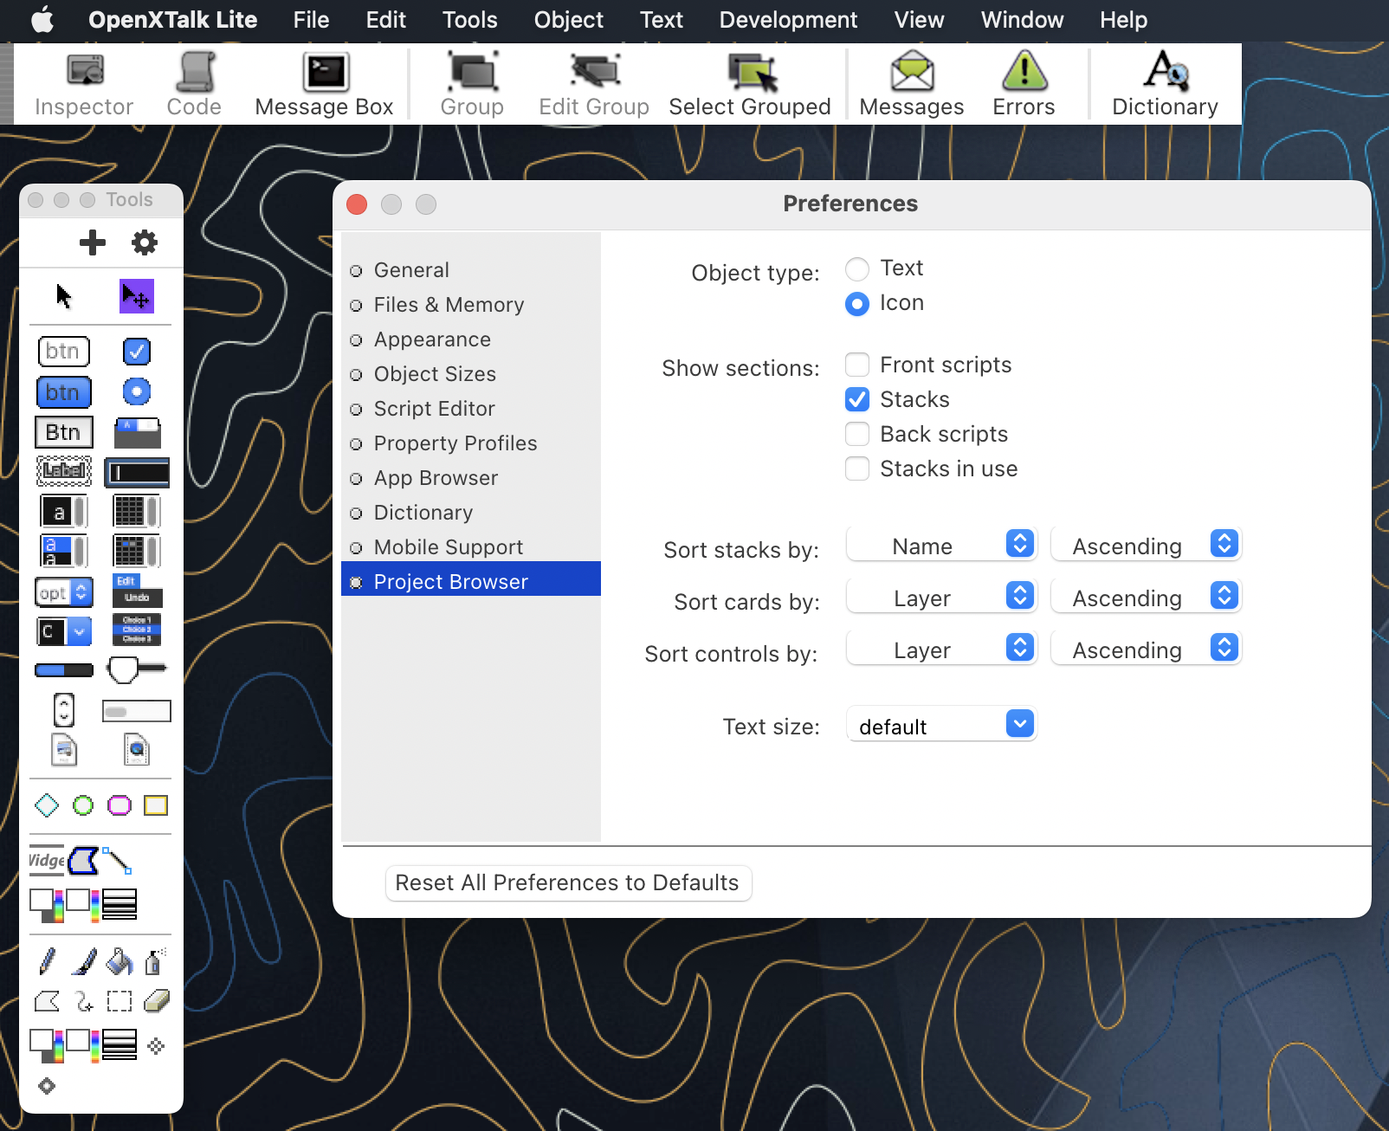Open the Tools palette gear settings
This screenshot has height=1131, width=1389.
145,242
